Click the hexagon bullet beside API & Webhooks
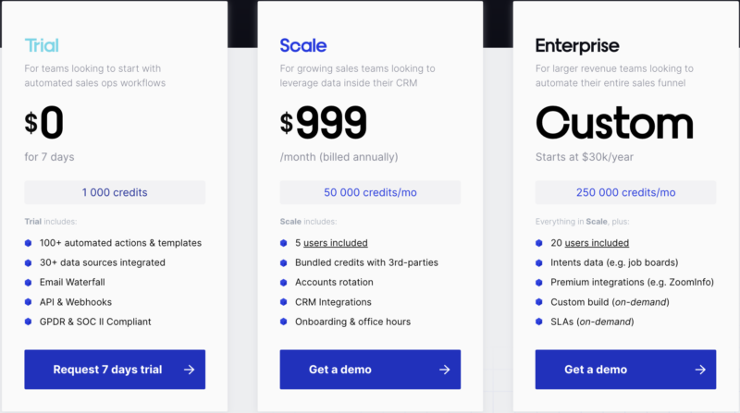This screenshot has width=740, height=413. [29, 302]
